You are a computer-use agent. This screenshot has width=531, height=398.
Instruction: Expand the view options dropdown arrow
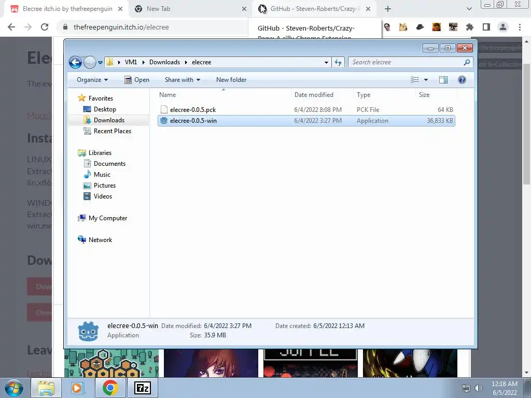(426, 80)
